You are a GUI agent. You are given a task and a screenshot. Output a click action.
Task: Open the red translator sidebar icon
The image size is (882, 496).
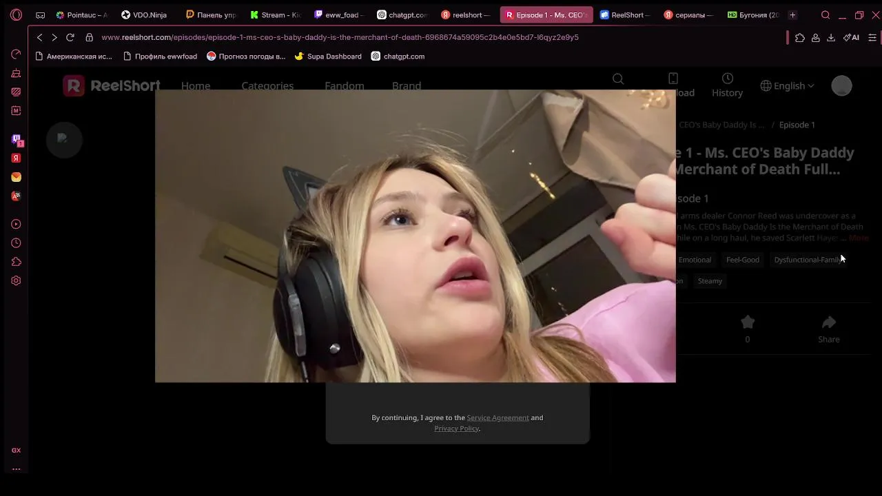16,196
